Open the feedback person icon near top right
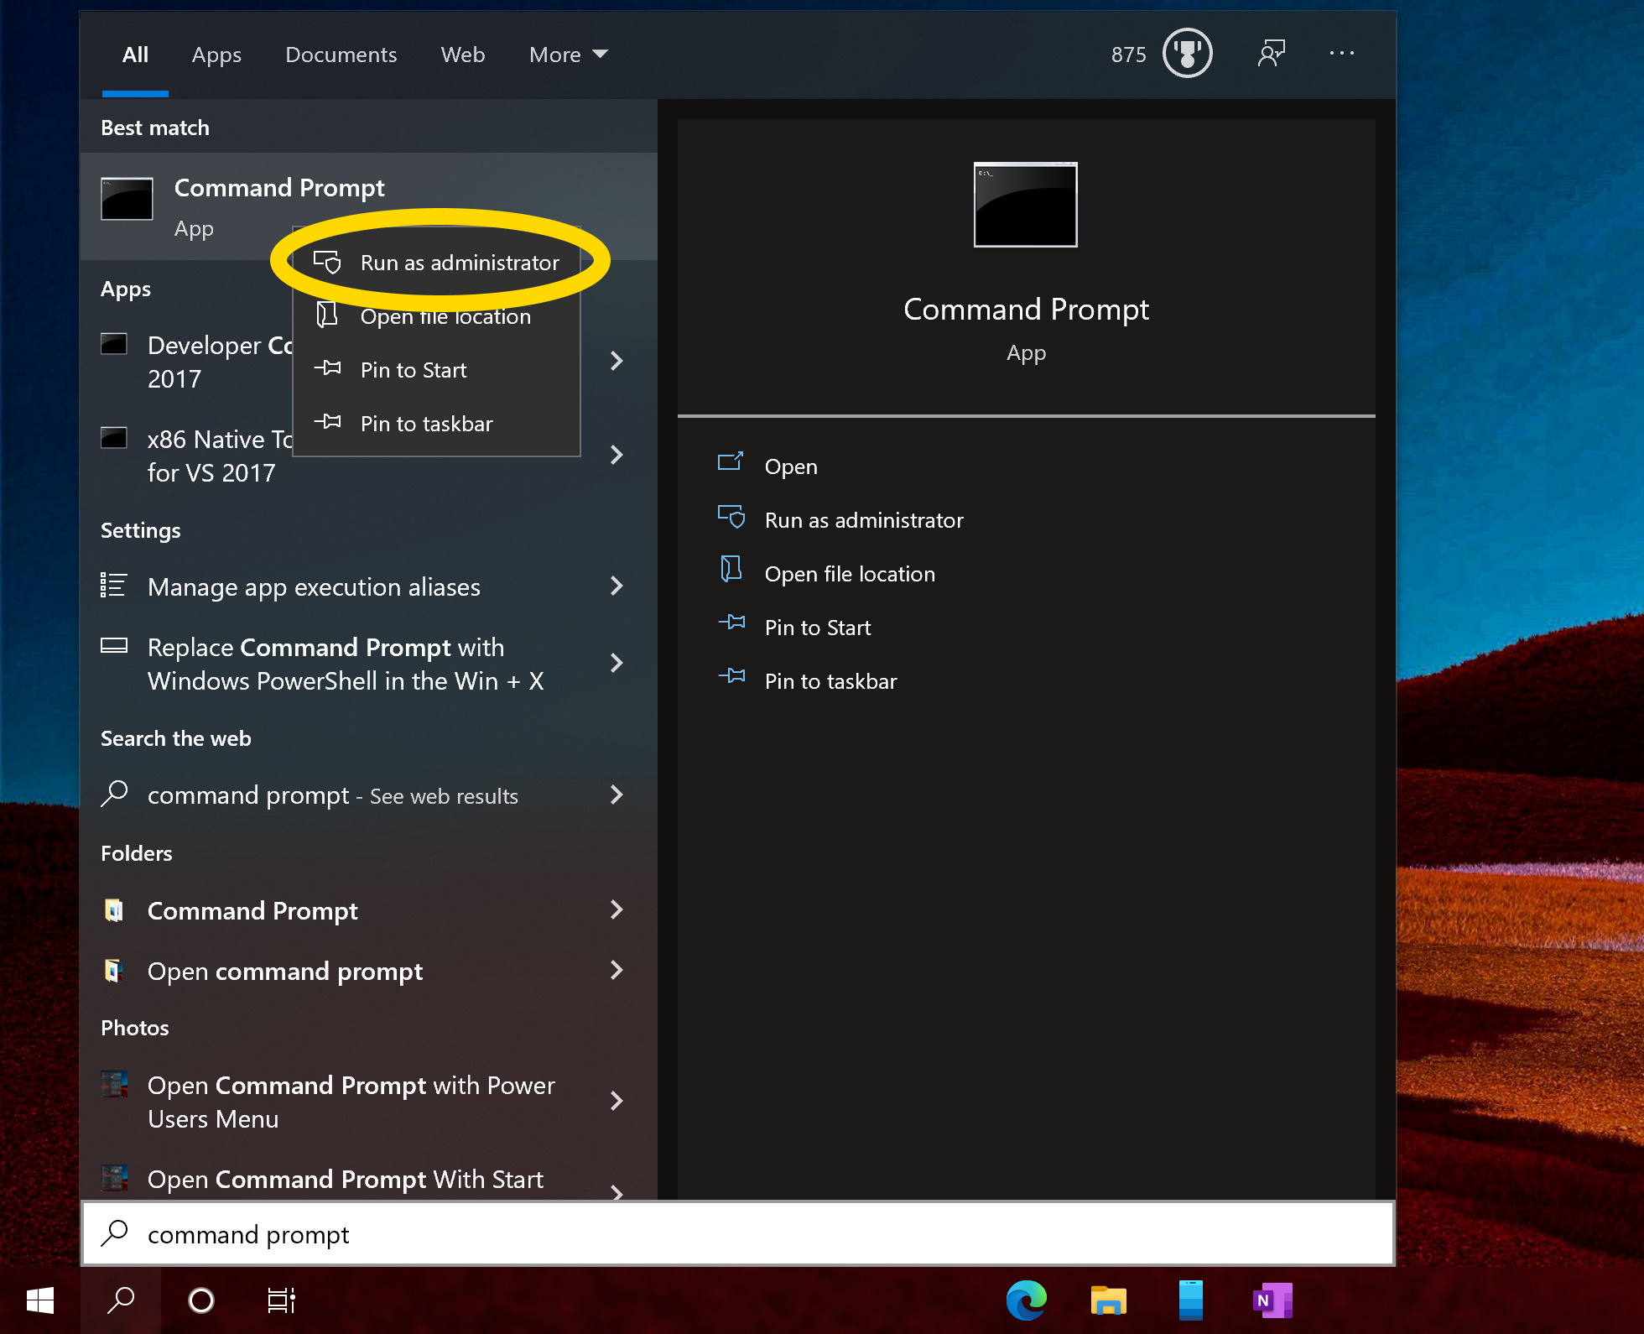 click(x=1272, y=53)
